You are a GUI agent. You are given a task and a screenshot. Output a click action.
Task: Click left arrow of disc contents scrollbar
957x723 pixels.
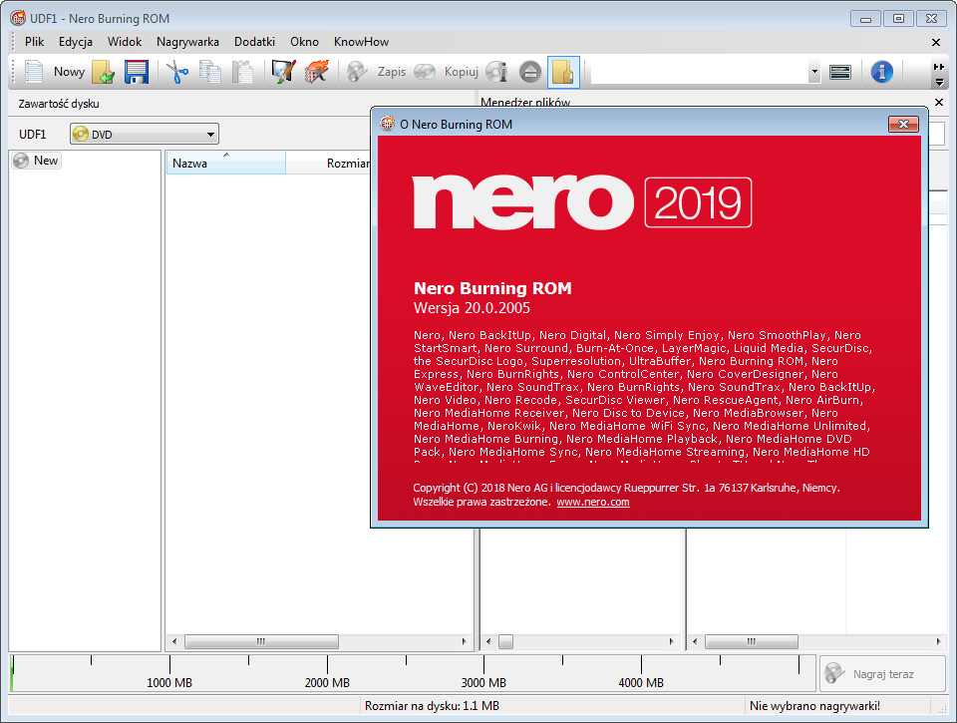[x=174, y=641]
